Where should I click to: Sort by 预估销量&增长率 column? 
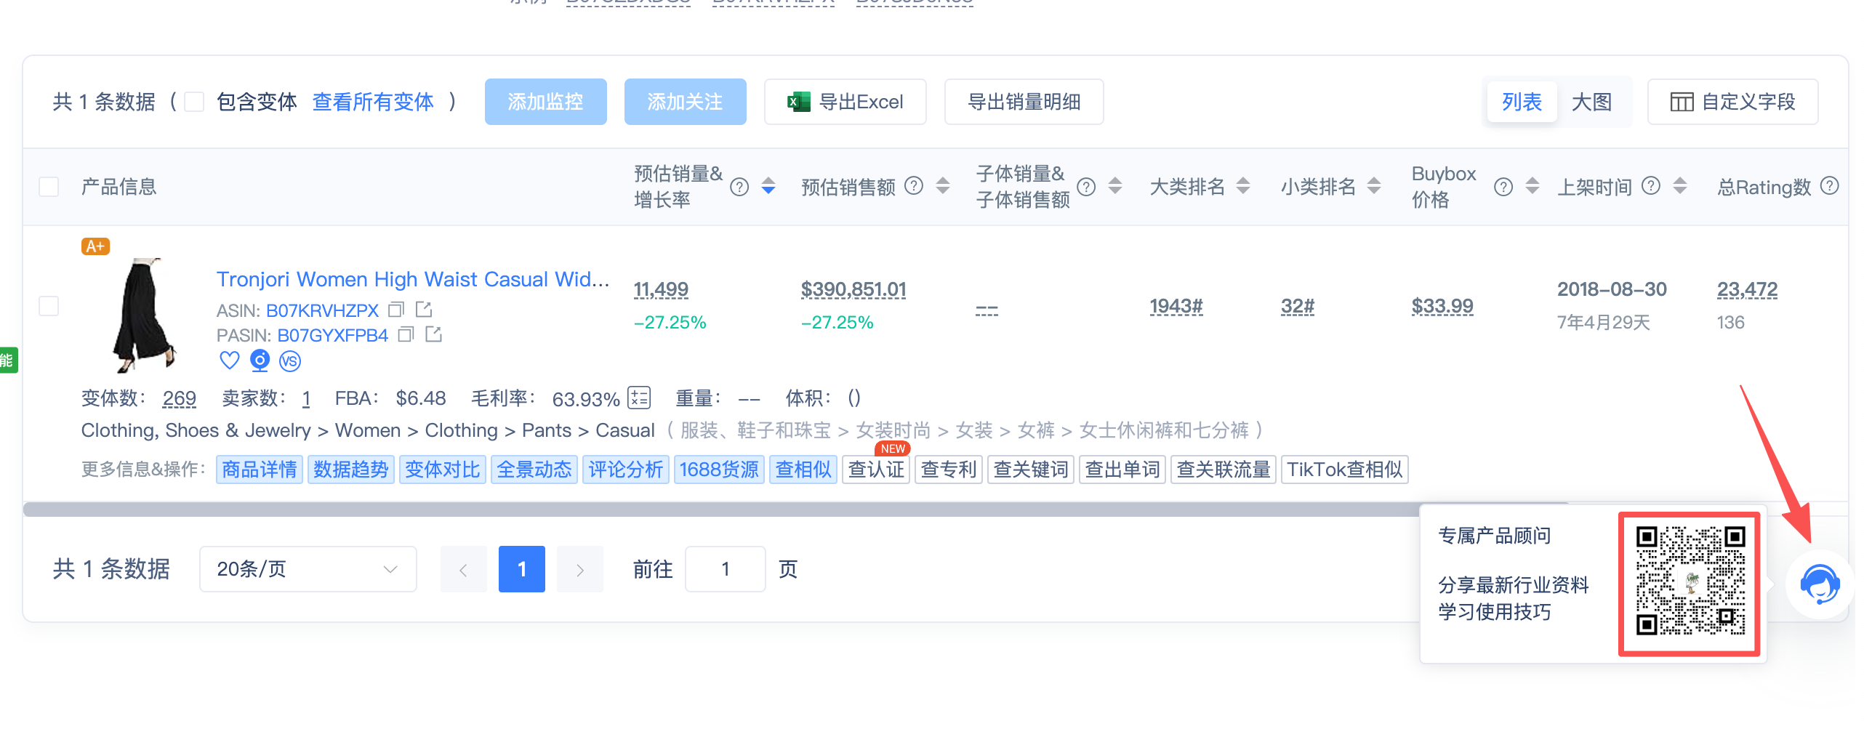pyautogui.click(x=768, y=187)
